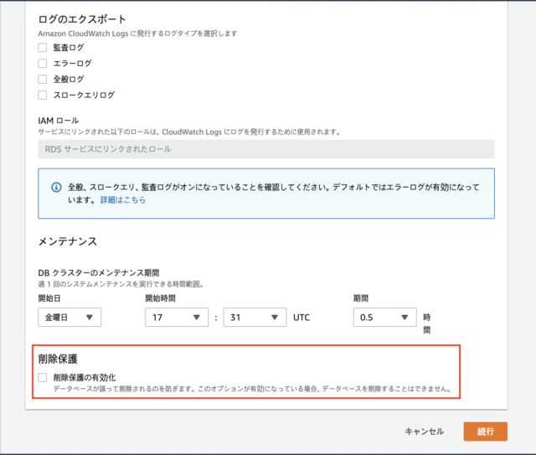
Task: Enable the 監査ログ checkbox
Action: [x=43, y=48]
